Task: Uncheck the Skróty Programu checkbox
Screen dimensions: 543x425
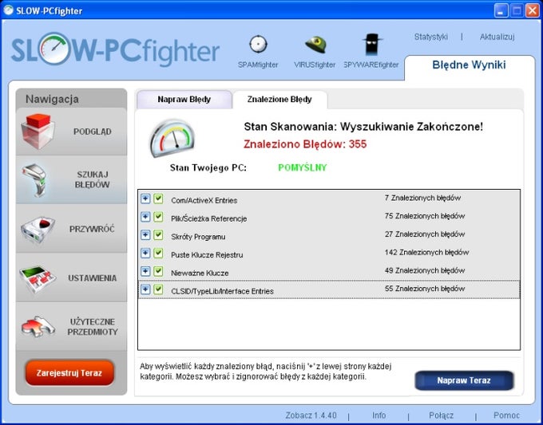Action: point(158,235)
